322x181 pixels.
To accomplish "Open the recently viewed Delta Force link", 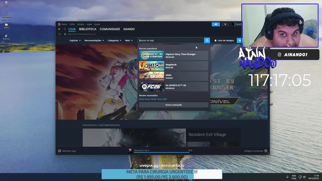I will click(x=144, y=99).
